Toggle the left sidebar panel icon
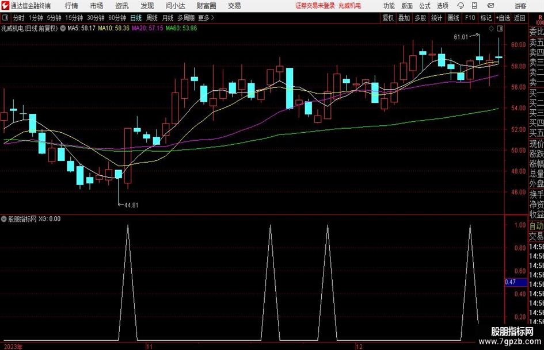544x350 pixels. click(x=5, y=18)
